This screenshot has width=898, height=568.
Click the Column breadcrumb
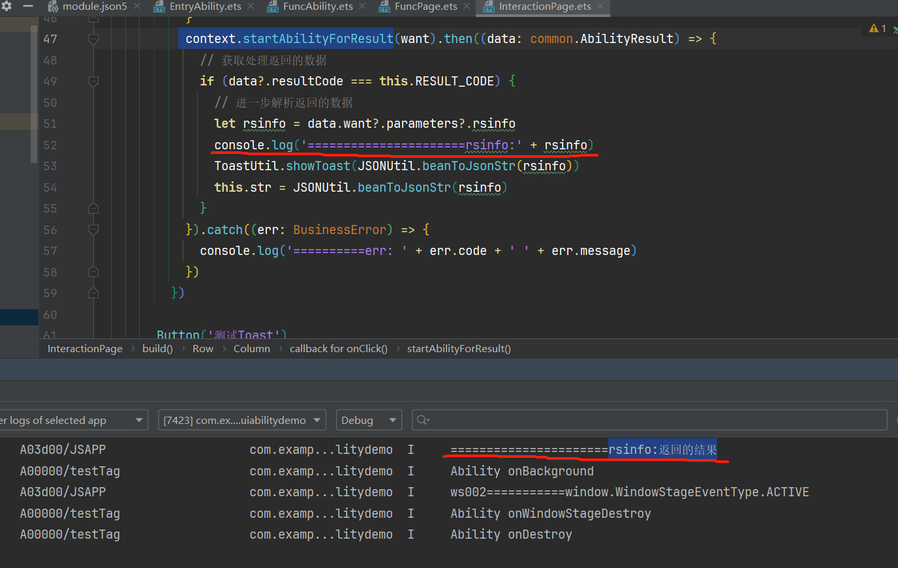pyautogui.click(x=252, y=349)
